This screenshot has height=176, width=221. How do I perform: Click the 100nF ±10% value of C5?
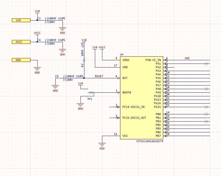click(74, 76)
